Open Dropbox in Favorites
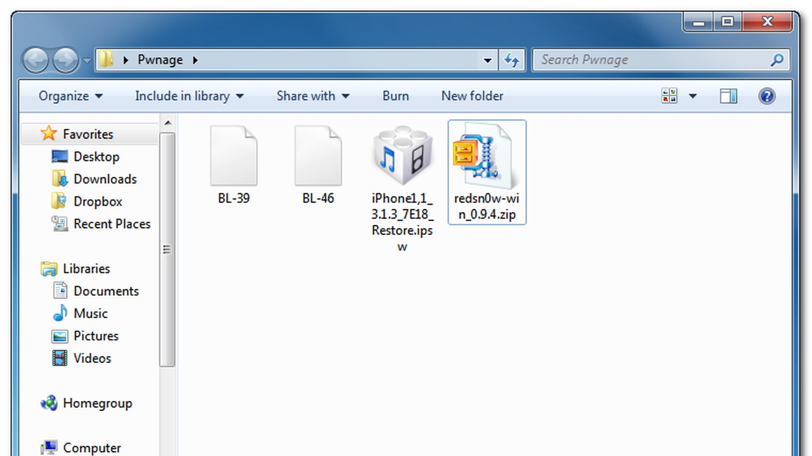 tap(98, 201)
